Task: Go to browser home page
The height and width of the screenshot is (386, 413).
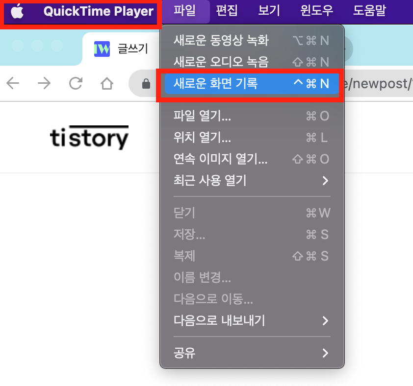Action: (x=106, y=83)
